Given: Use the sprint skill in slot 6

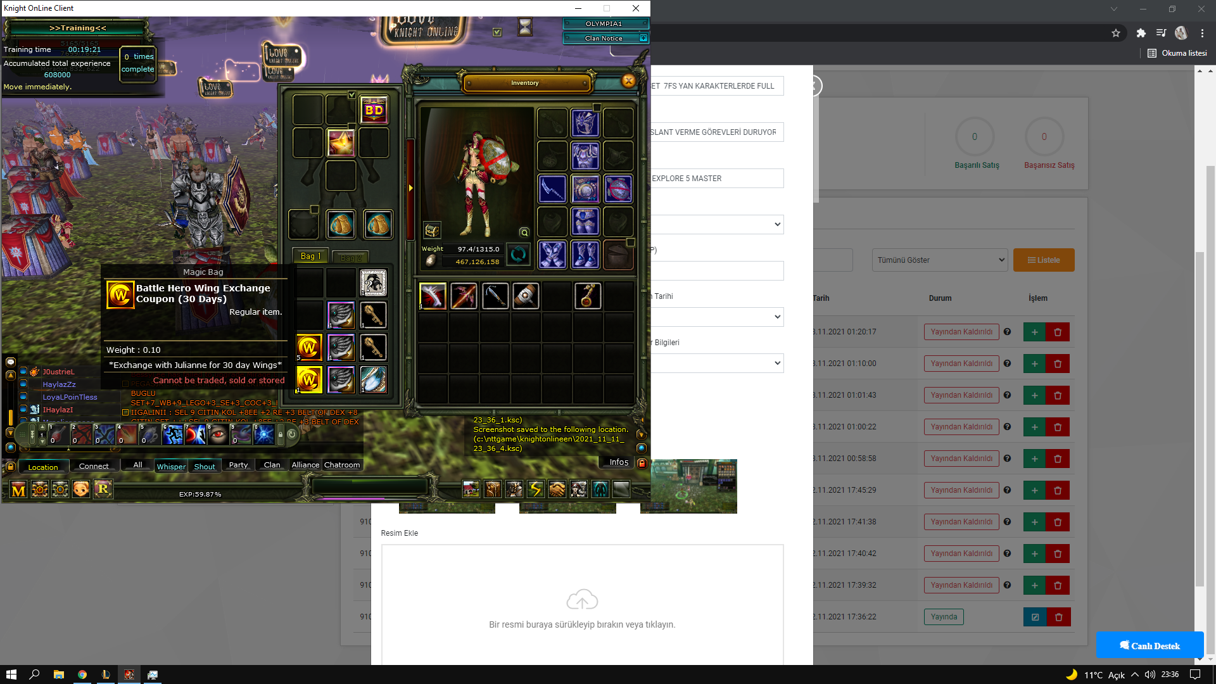Looking at the screenshot, I should click(x=173, y=434).
